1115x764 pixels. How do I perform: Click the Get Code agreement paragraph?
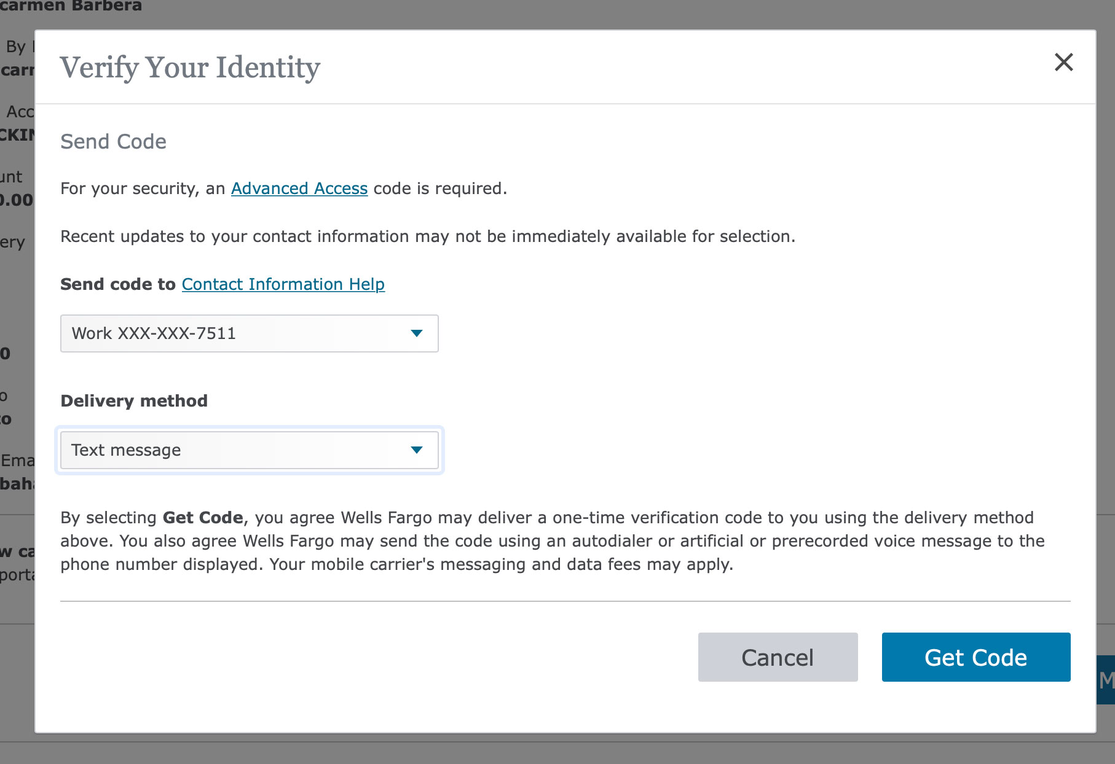pos(553,541)
